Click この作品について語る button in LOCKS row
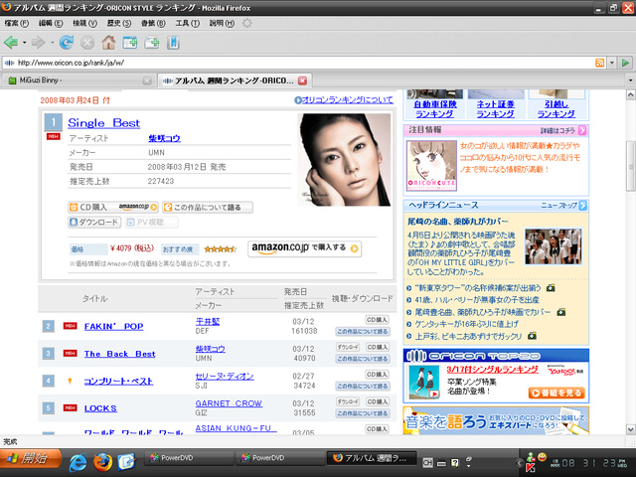 (363, 413)
